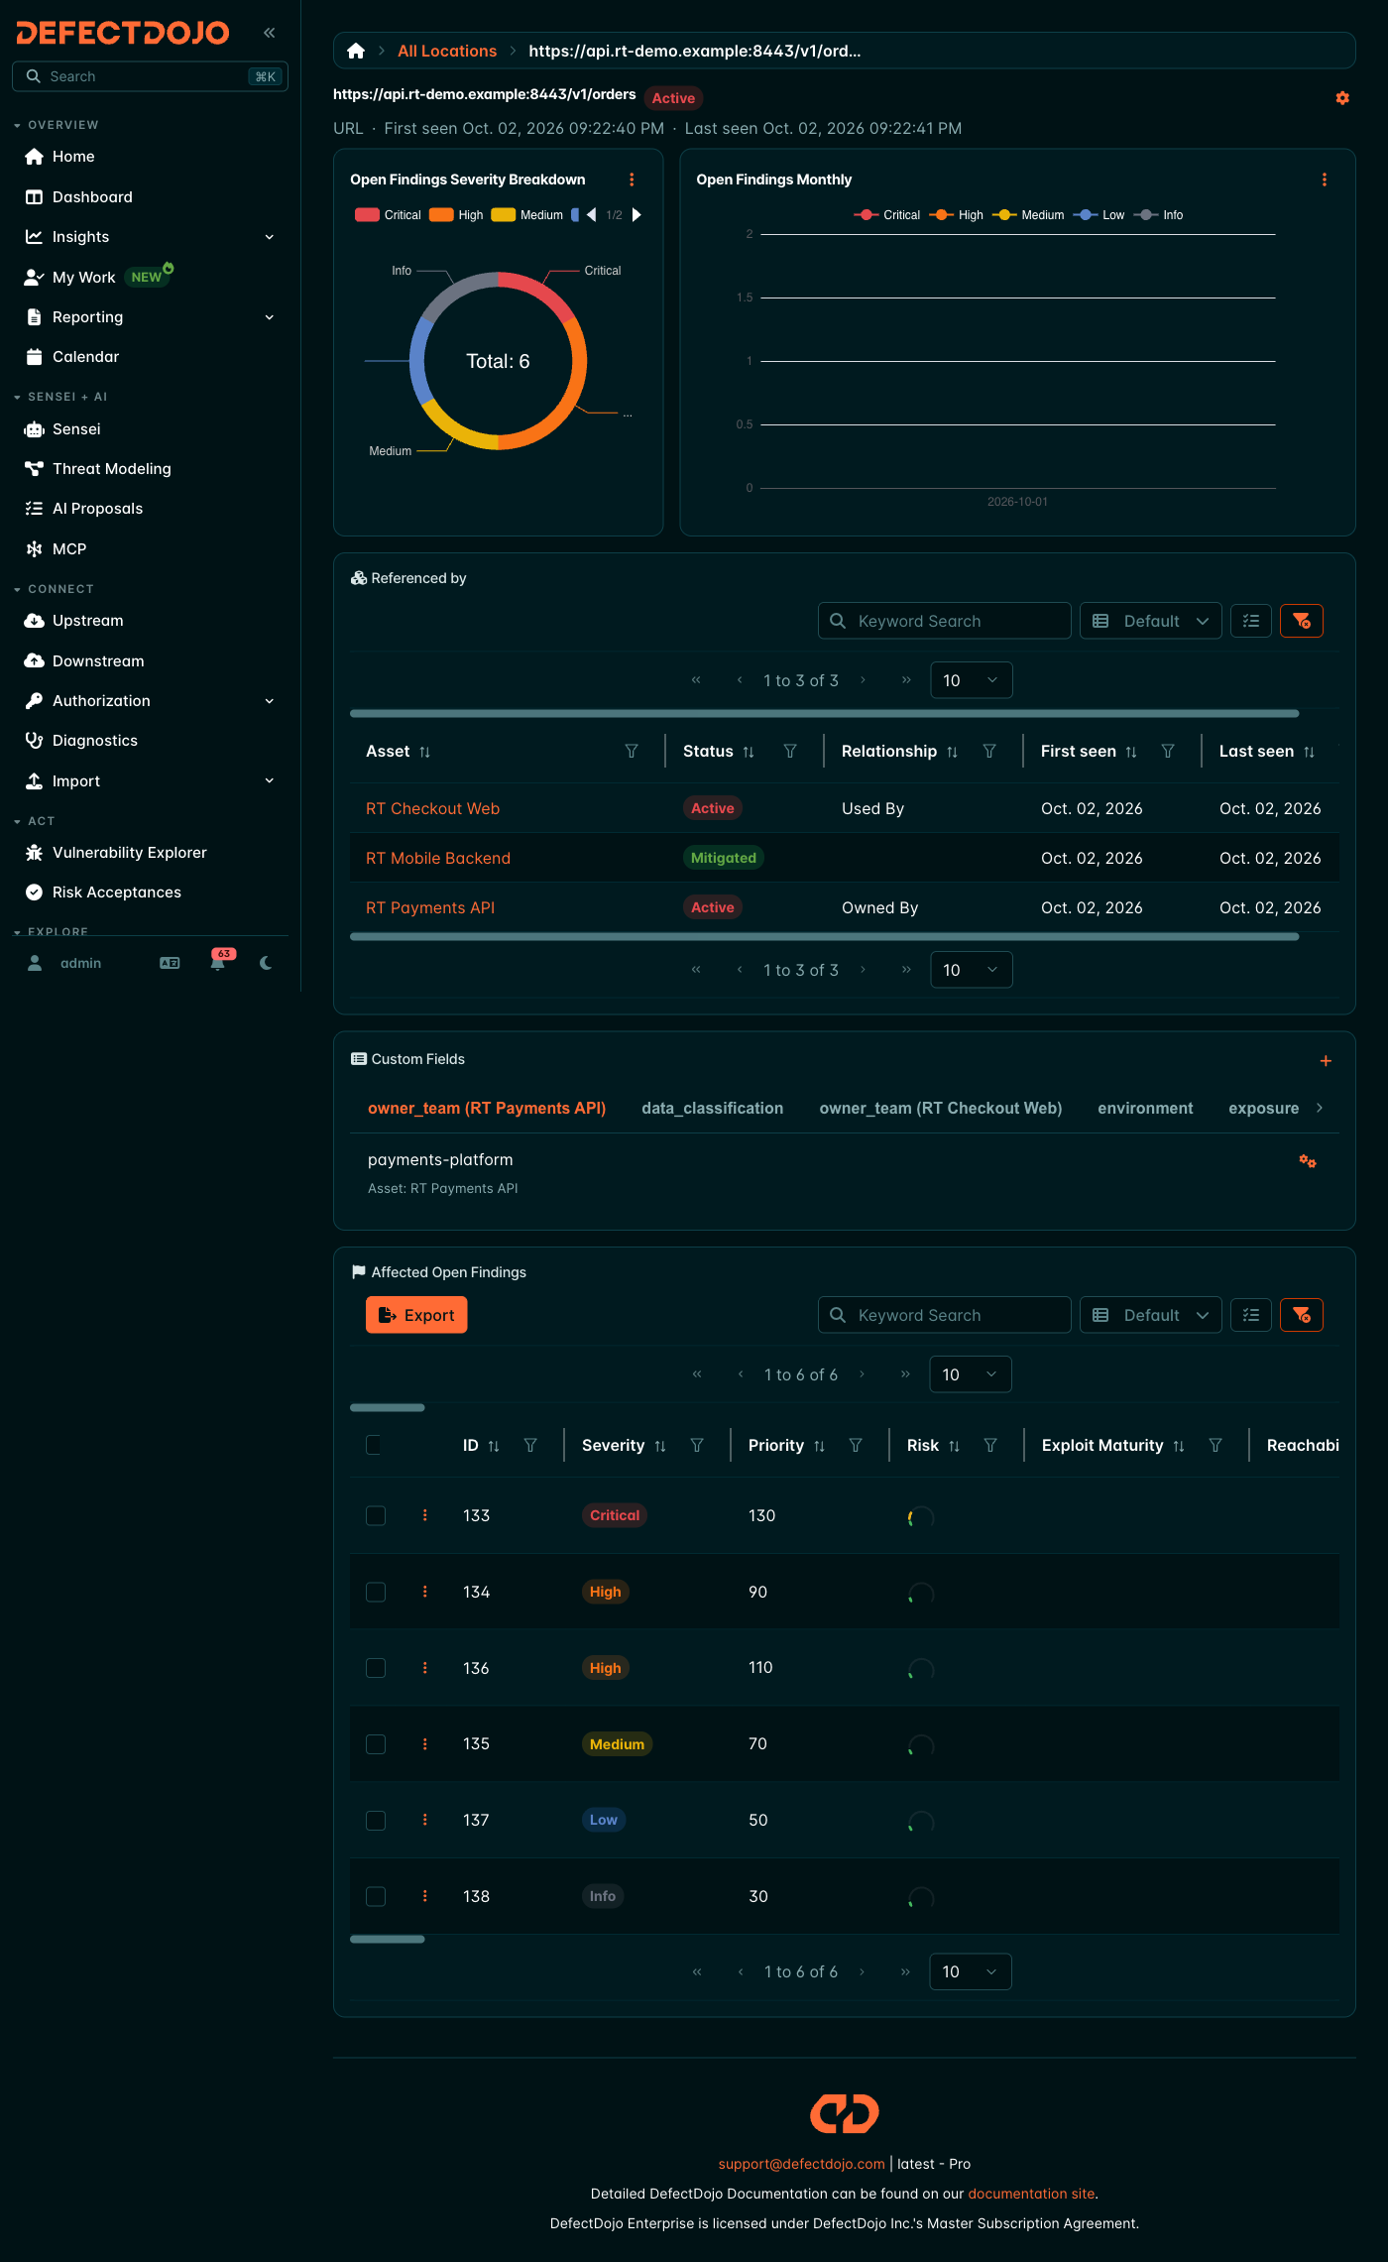Check the box for finding 136
The width and height of the screenshot is (1388, 2262).
(376, 1668)
